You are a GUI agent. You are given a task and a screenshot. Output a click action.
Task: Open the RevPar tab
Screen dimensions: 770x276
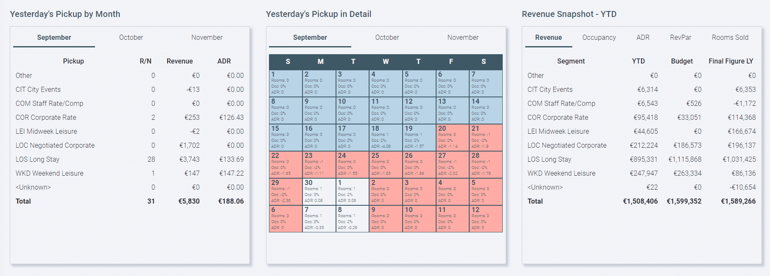(682, 37)
